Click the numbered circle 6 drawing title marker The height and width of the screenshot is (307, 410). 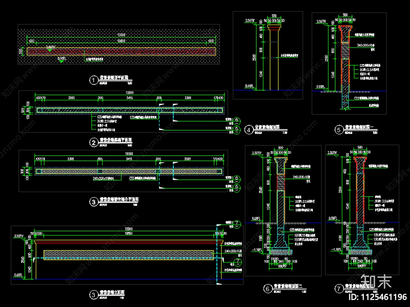[268, 289]
